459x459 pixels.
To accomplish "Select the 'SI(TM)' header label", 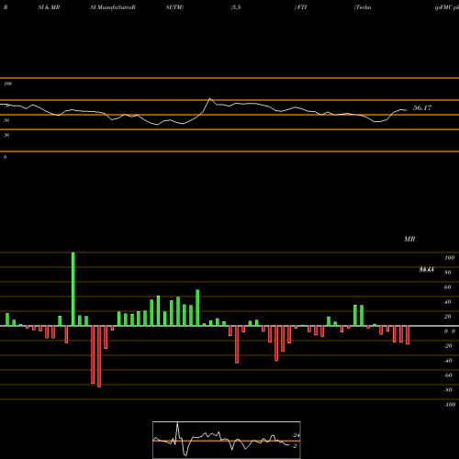I will (x=174, y=7).
